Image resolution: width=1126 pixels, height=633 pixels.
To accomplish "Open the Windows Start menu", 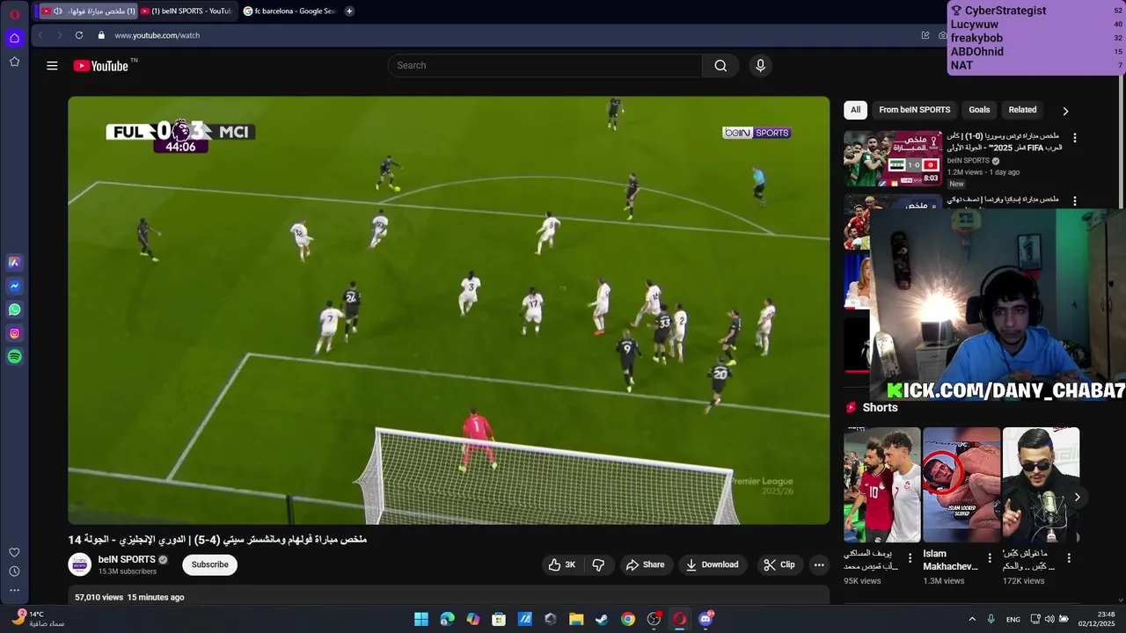I will pyautogui.click(x=421, y=619).
